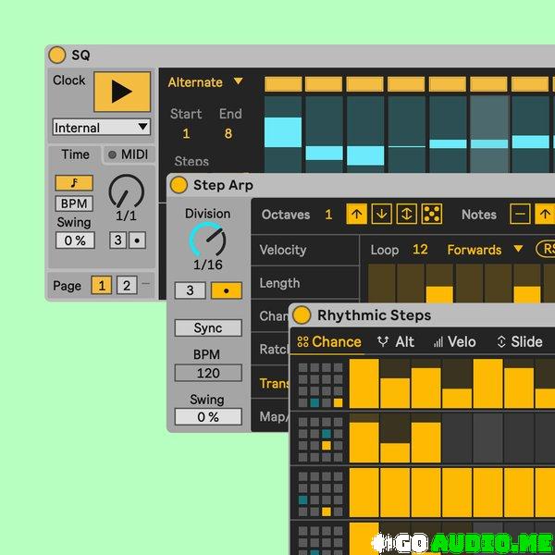Open the Forwards direction dropdown in Step Arp

tap(485, 250)
